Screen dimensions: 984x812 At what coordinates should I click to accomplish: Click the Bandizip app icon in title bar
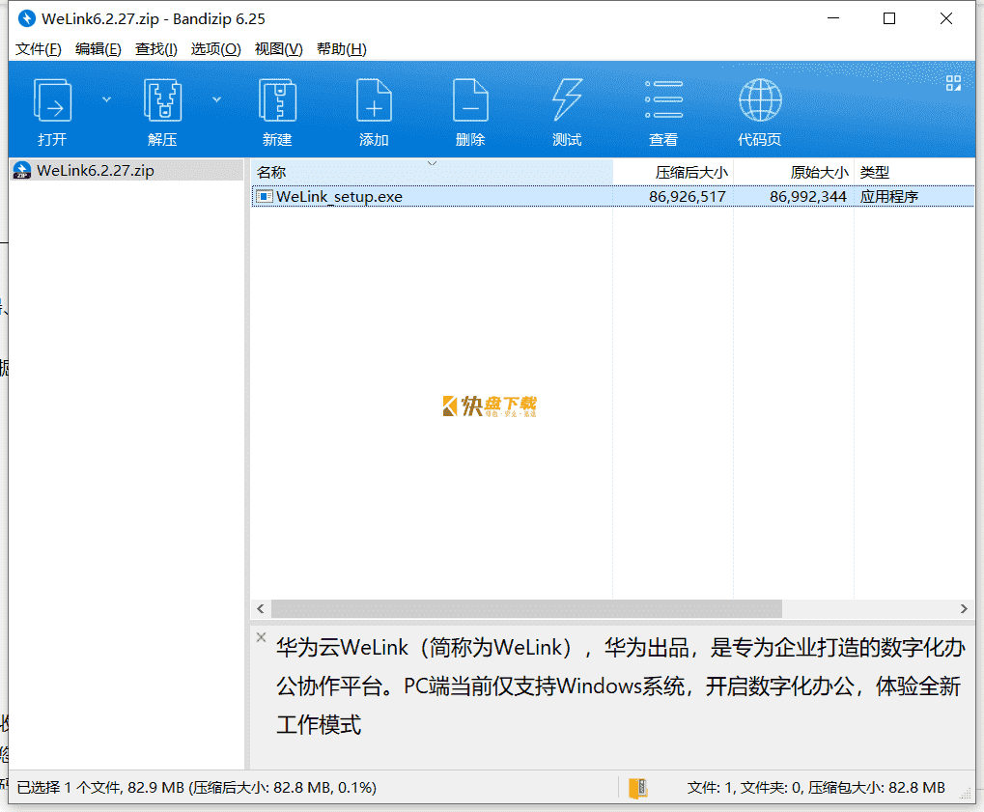[26, 18]
